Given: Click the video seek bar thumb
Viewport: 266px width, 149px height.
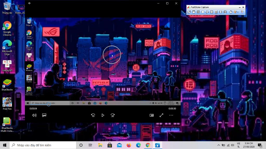Looking at the screenshot, I should (49, 105).
